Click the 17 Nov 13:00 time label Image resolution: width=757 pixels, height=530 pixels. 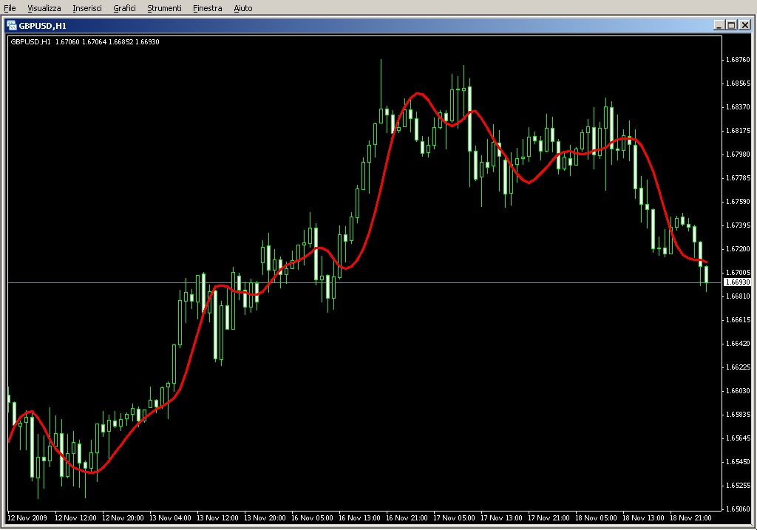point(501,518)
